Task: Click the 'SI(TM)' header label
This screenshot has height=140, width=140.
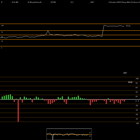Action: click(x=53, y=2)
